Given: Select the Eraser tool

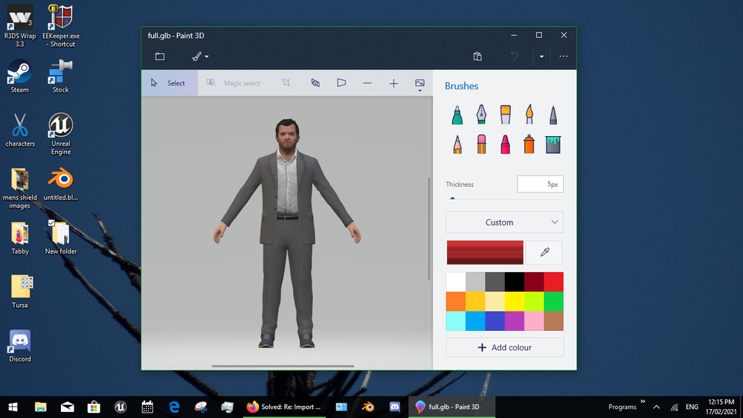Looking at the screenshot, I should [x=481, y=144].
